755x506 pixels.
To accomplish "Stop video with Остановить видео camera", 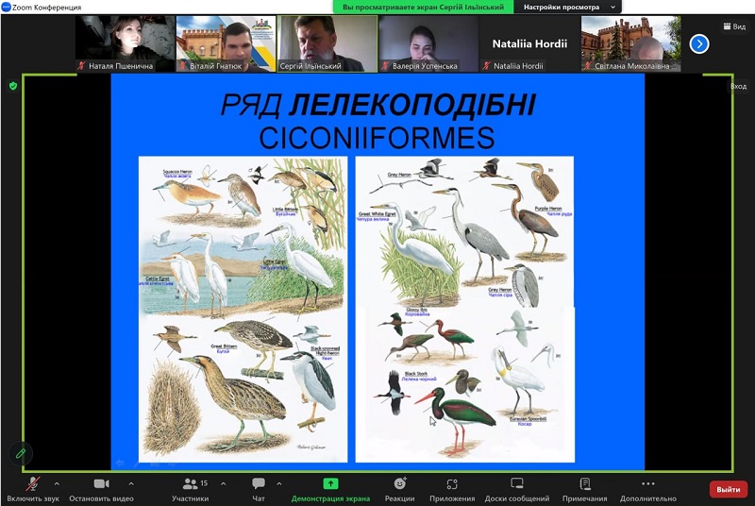I will (x=101, y=489).
